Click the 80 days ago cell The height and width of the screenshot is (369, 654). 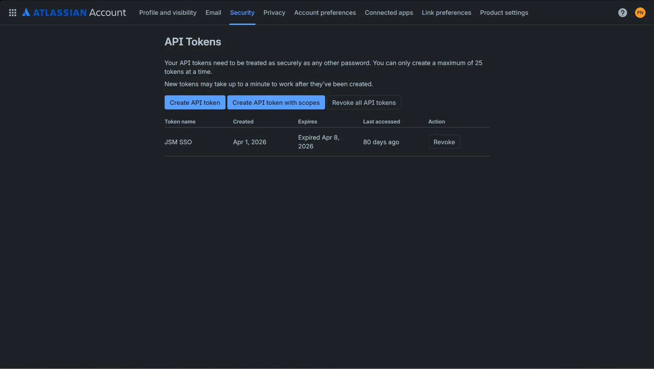[381, 142]
